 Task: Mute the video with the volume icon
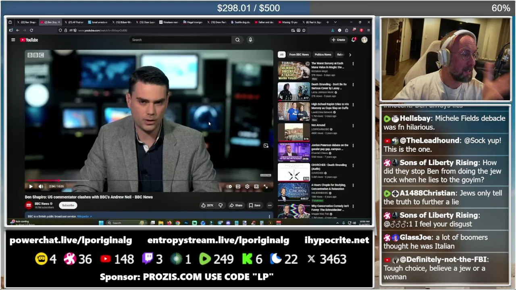pyautogui.click(x=41, y=186)
